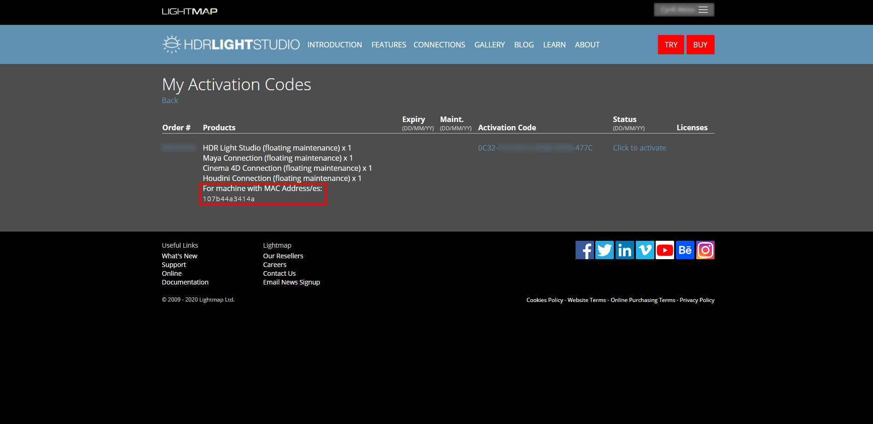This screenshot has height=424, width=873.
Task: Open the Website Terms link
Action: pyautogui.click(x=587, y=300)
